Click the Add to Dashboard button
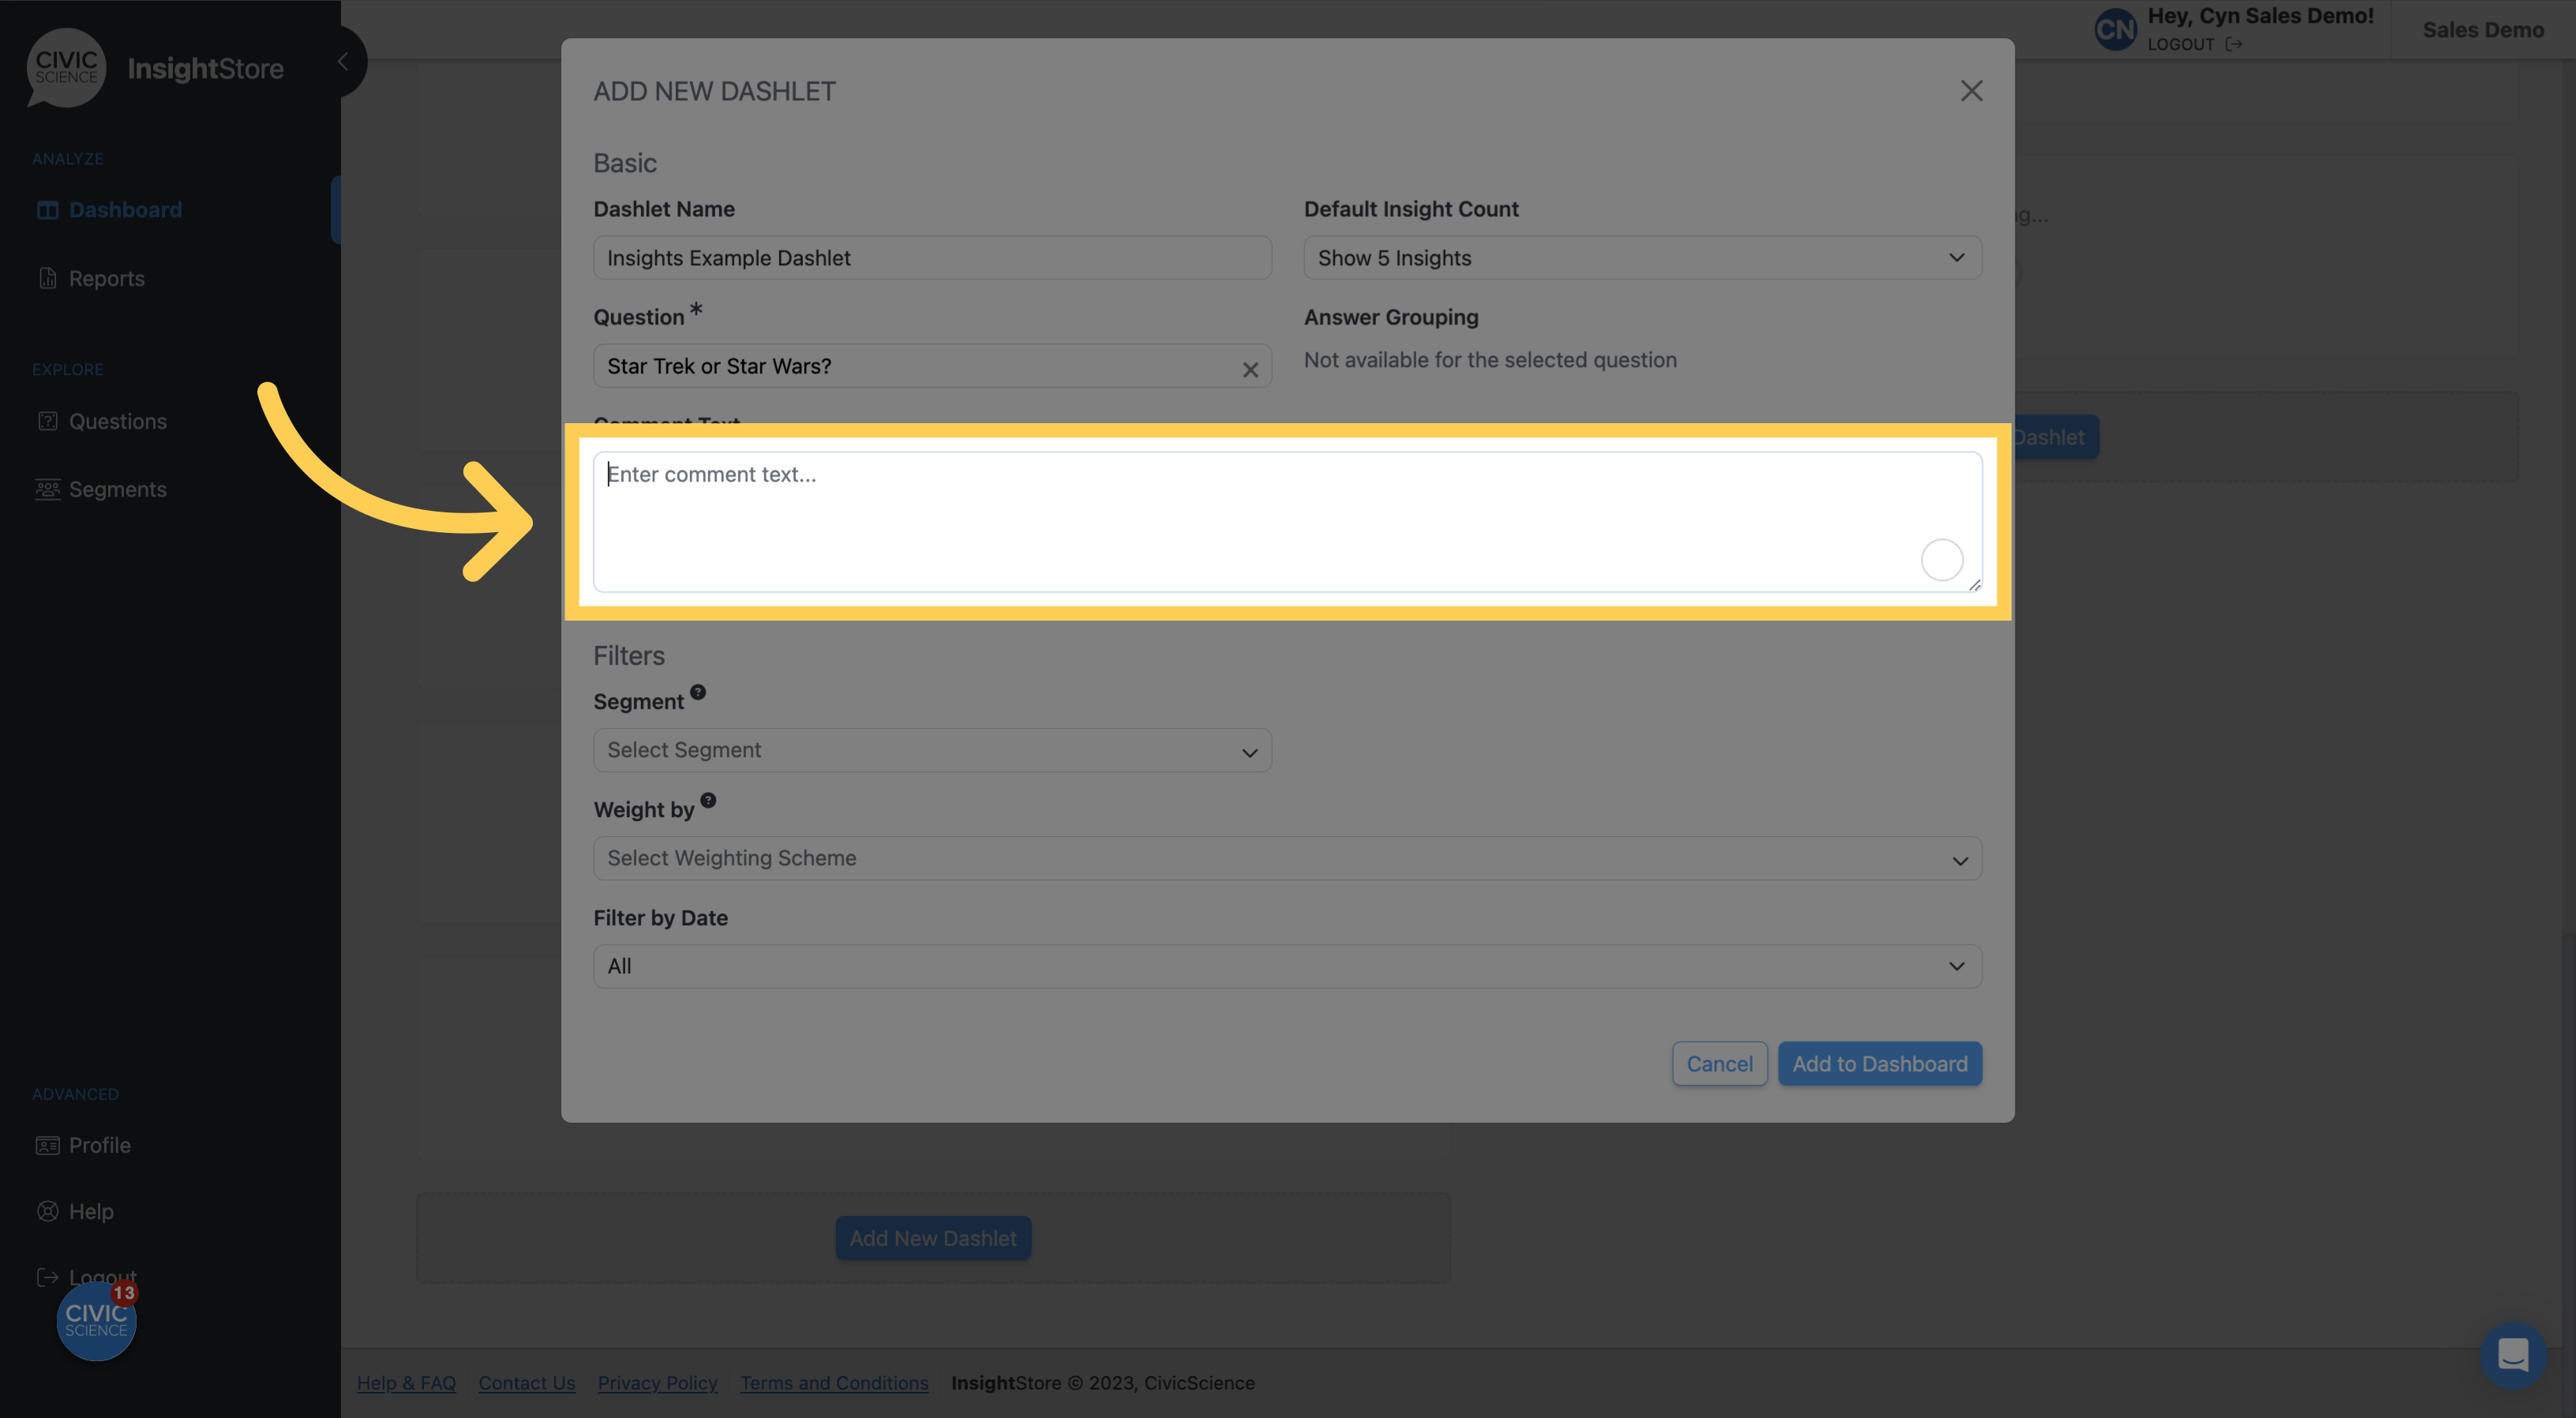The height and width of the screenshot is (1418, 2576). tap(1880, 1062)
